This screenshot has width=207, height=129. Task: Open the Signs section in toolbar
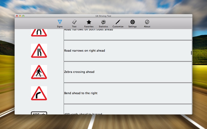pyautogui.click(x=60, y=23)
